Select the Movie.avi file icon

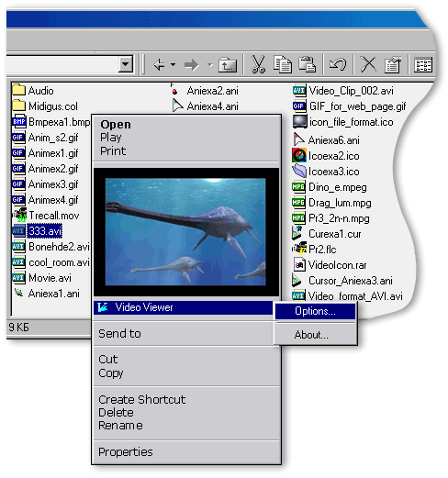point(18,278)
